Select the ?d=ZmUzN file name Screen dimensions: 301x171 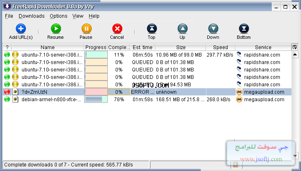[x=34, y=92]
